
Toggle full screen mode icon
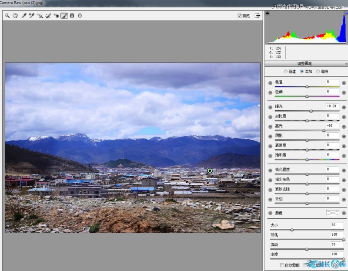coord(257,16)
